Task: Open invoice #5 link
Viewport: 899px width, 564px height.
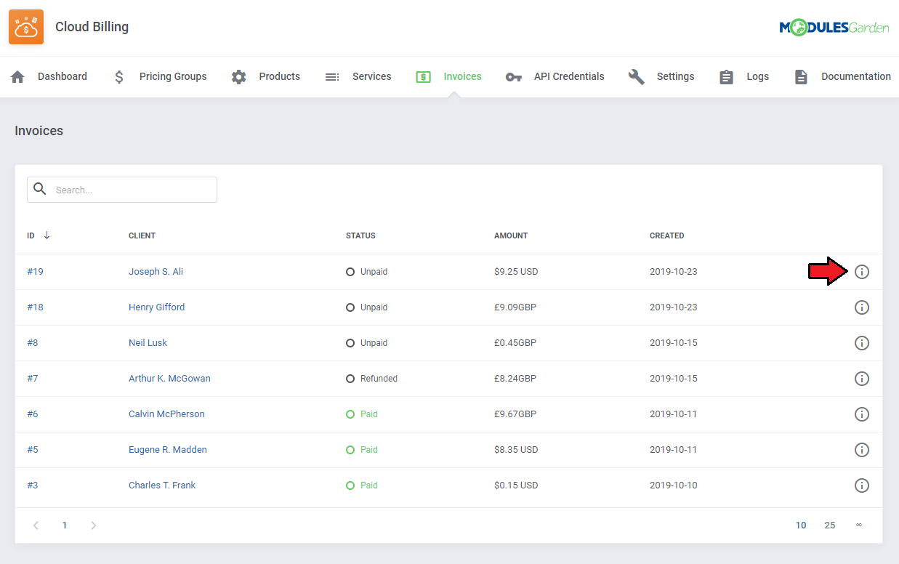Action: point(33,450)
